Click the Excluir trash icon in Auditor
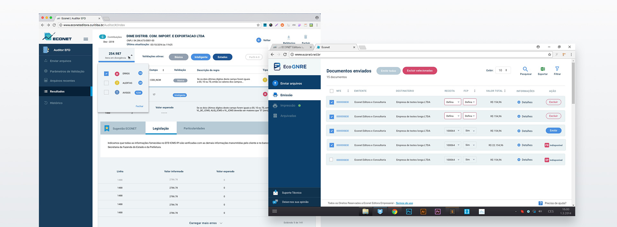The image size is (617, 227). point(306,37)
